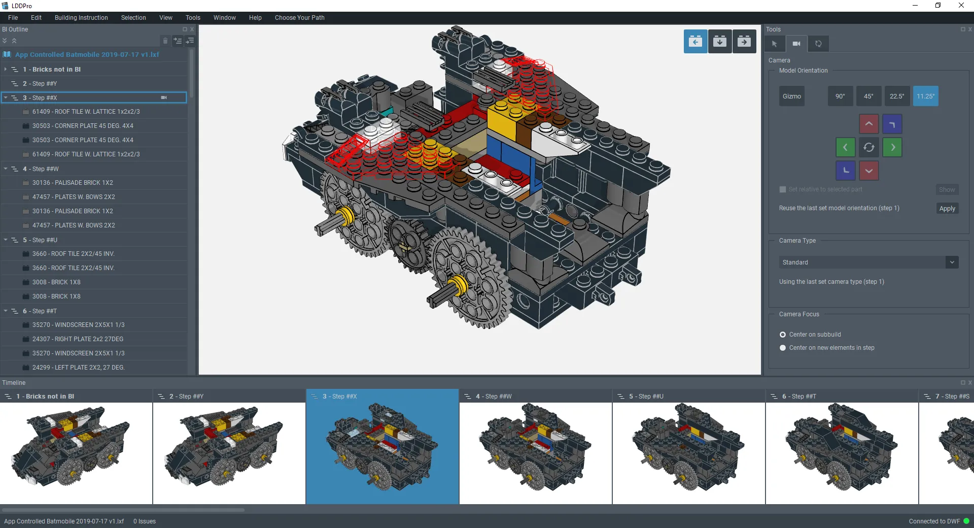Click the timeline horizontal scrollbar
Image resolution: width=974 pixels, height=528 pixels.
(123, 510)
